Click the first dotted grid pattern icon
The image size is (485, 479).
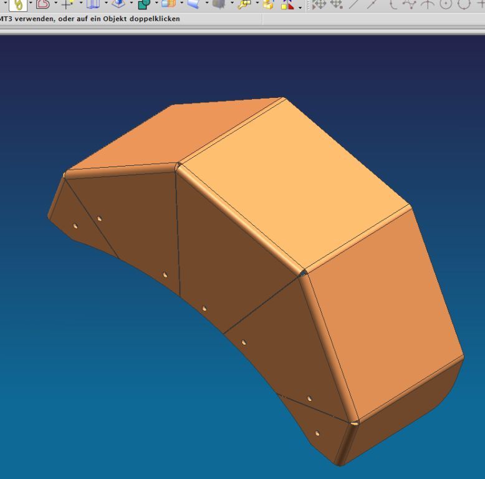tap(319, 4)
